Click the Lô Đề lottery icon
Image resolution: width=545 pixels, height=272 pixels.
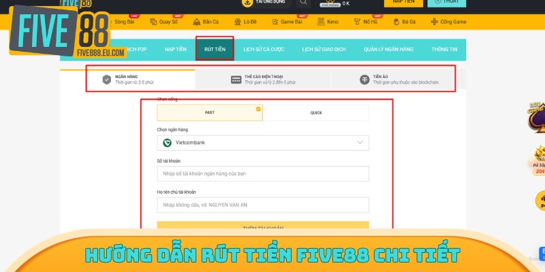coord(238,22)
